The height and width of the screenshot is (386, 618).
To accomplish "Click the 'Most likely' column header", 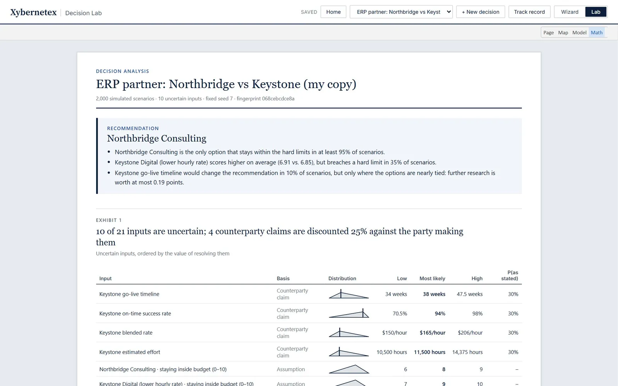I will click(432, 278).
